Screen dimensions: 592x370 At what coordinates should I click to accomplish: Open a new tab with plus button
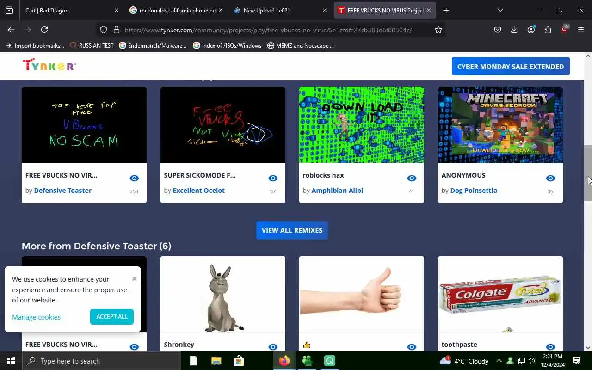point(446,10)
